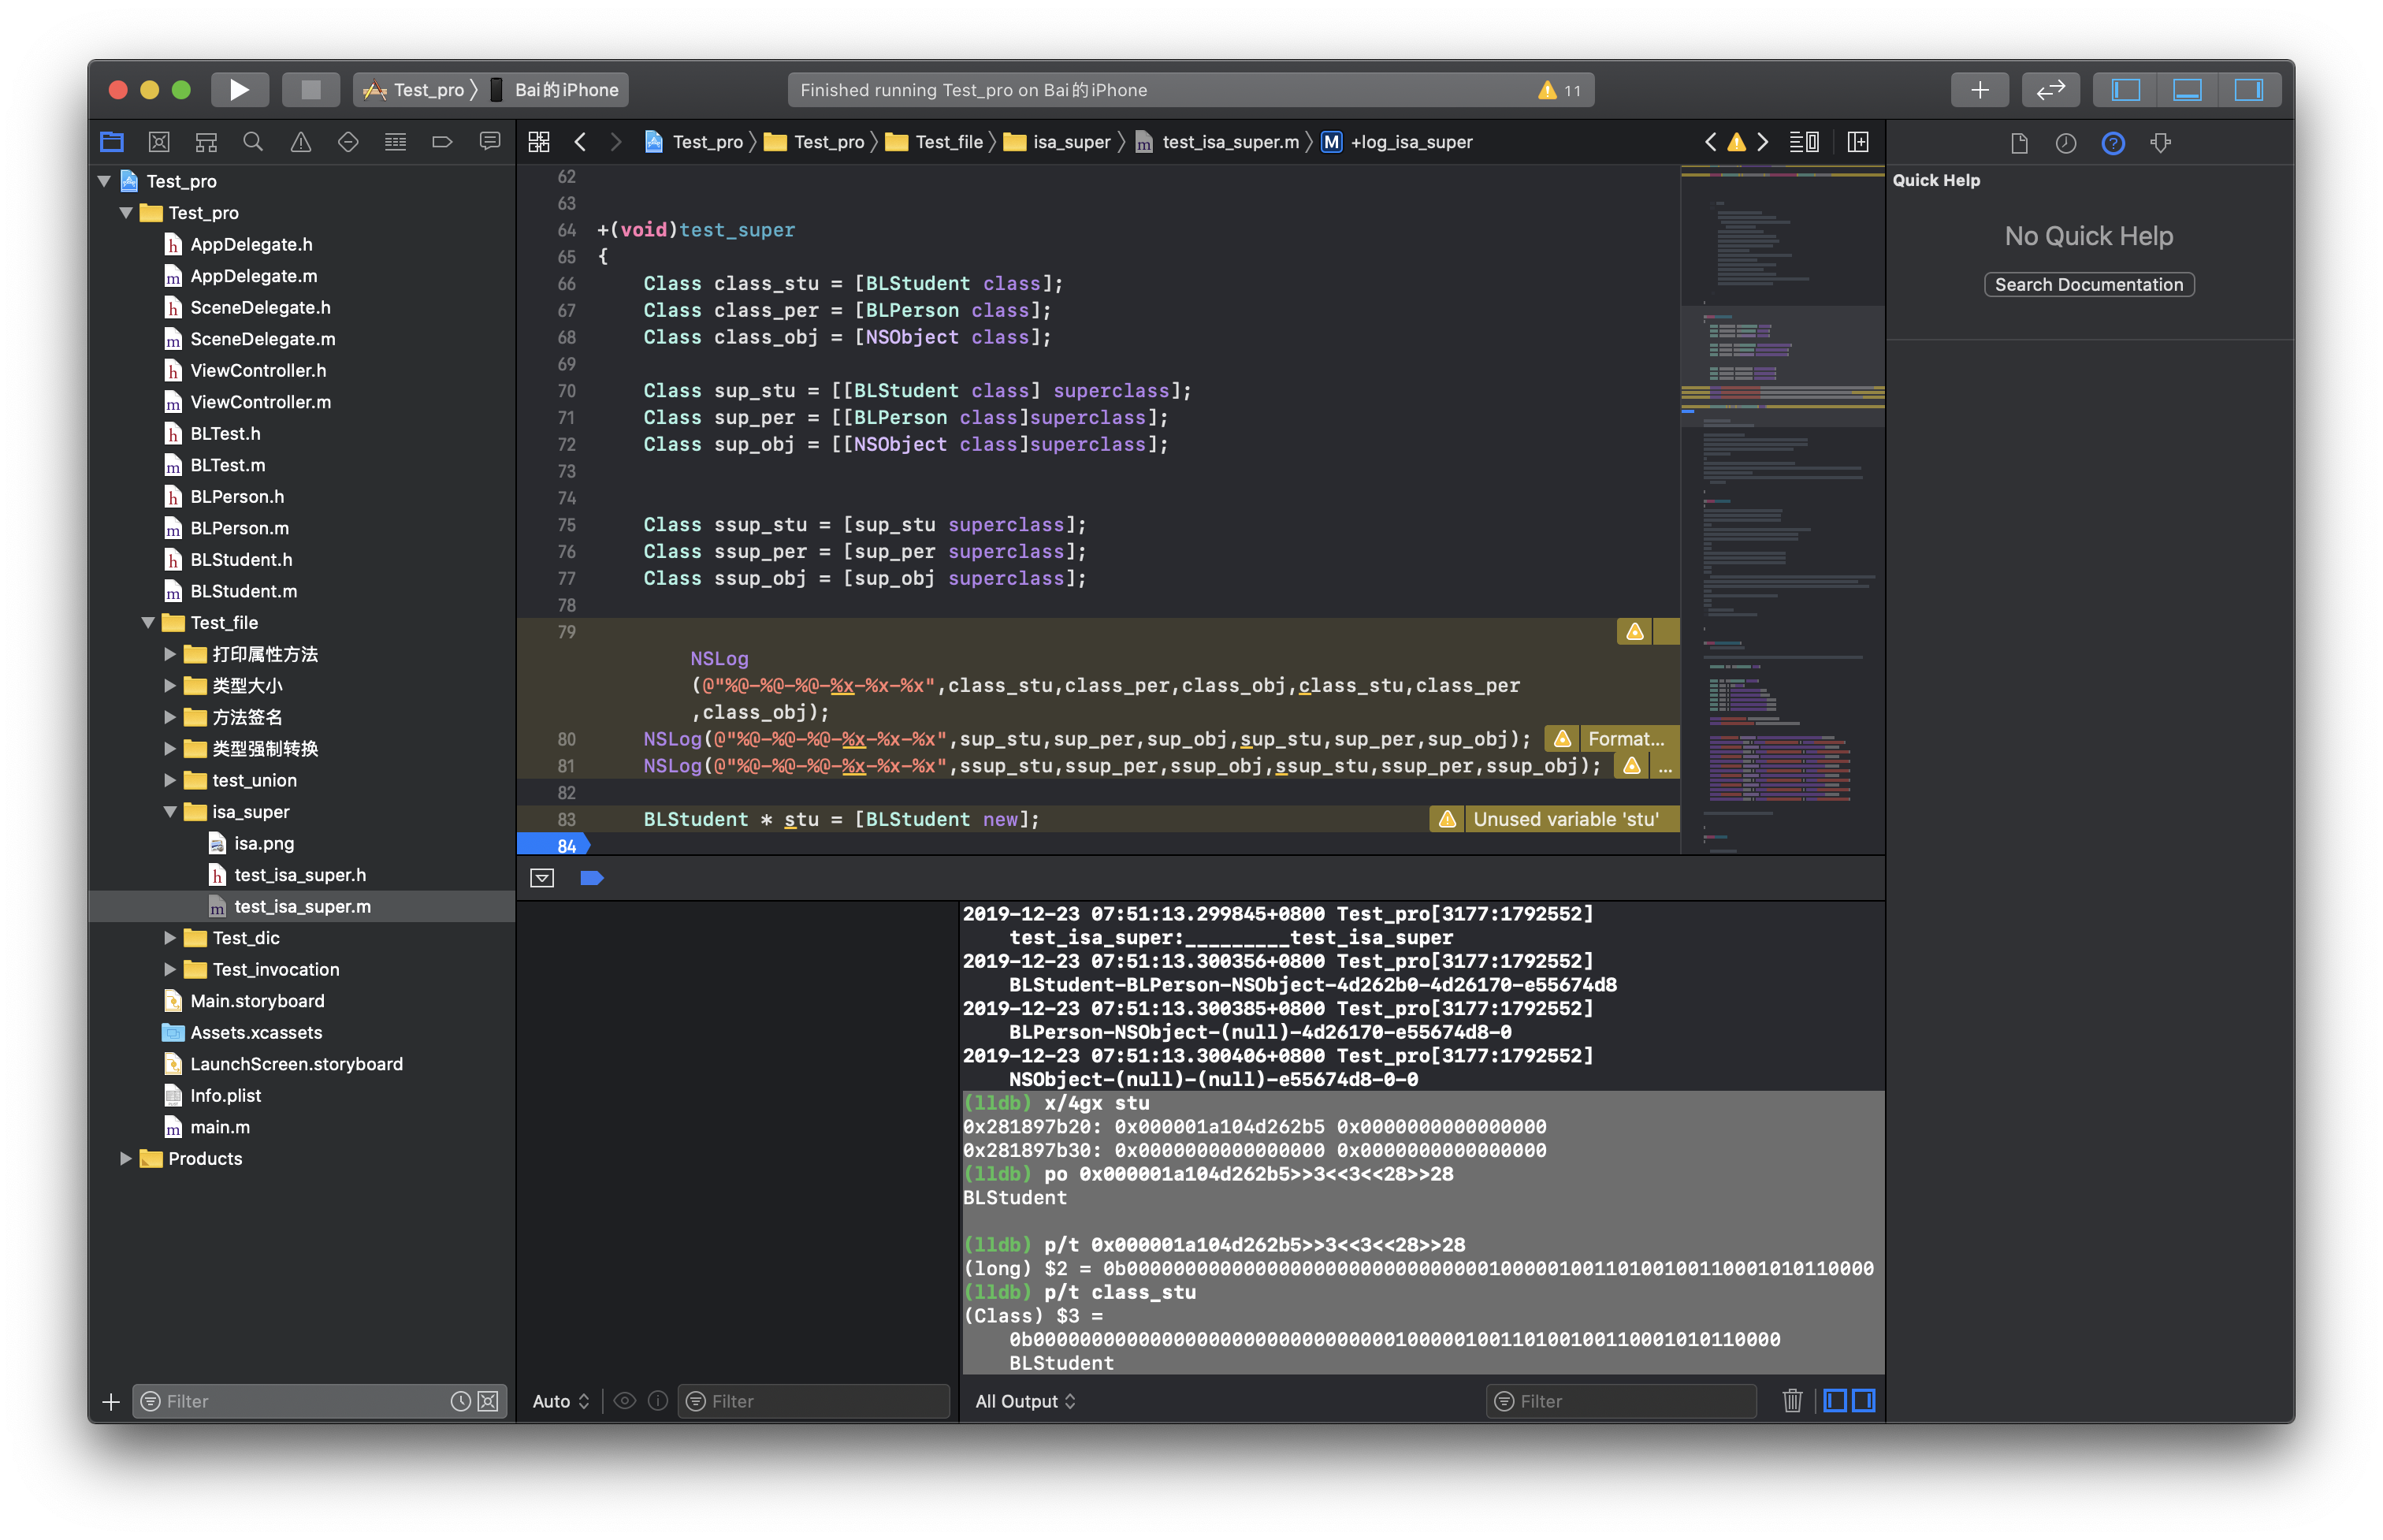The width and height of the screenshot is (2383, 1540).
Task: Toggle the bottom debug area
Action: tap(2187, 90)
